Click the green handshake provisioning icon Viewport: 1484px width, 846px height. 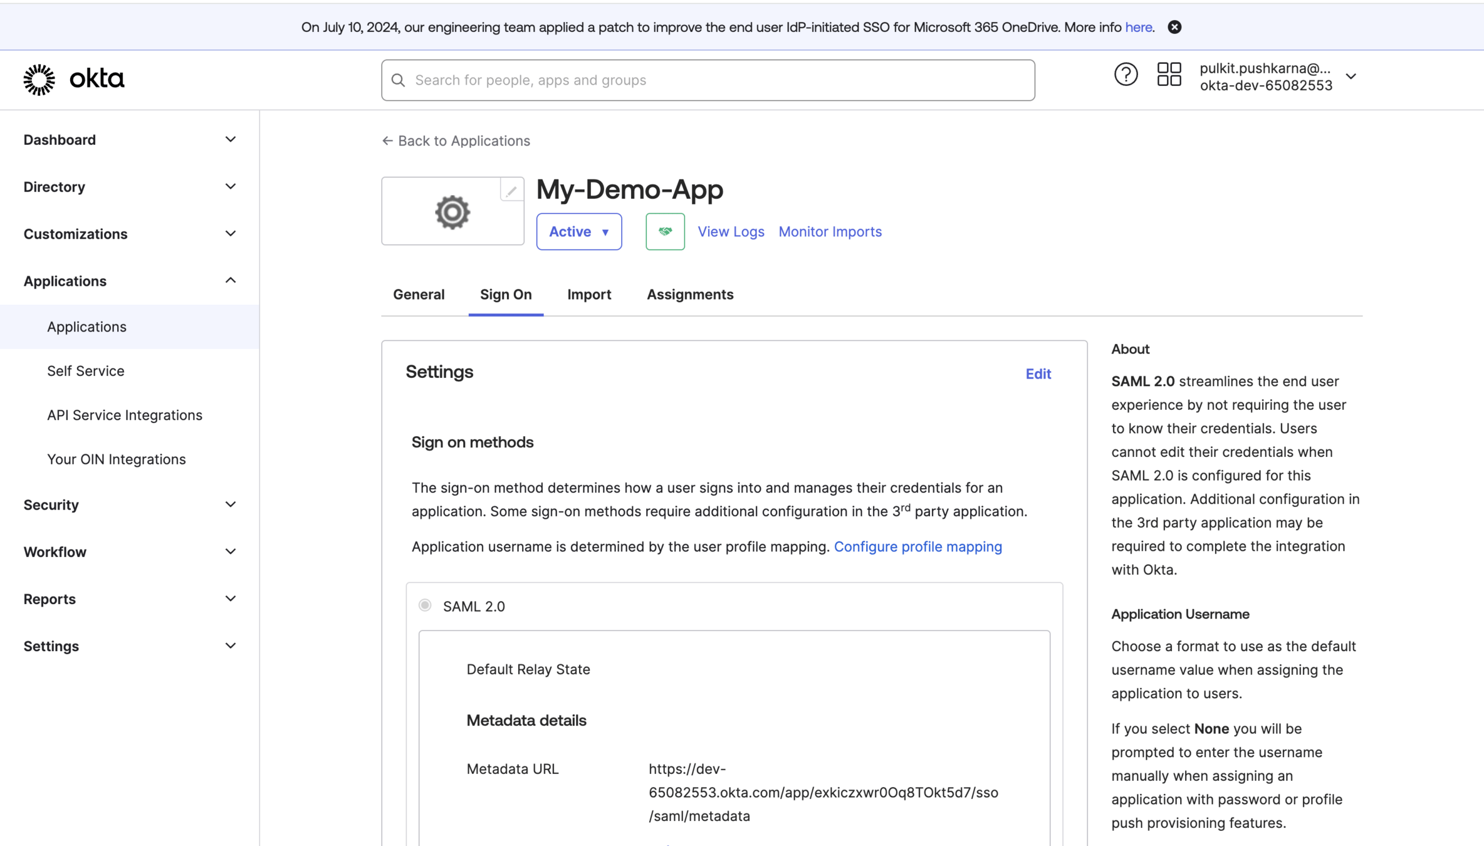(665, 232)
